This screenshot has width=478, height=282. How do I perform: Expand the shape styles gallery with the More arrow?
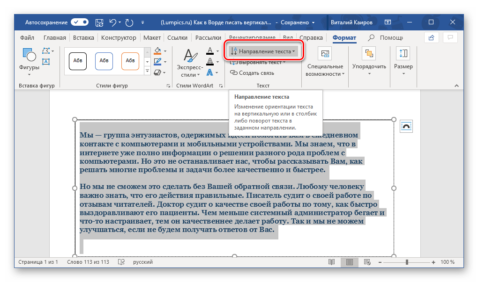click(147, 72)
